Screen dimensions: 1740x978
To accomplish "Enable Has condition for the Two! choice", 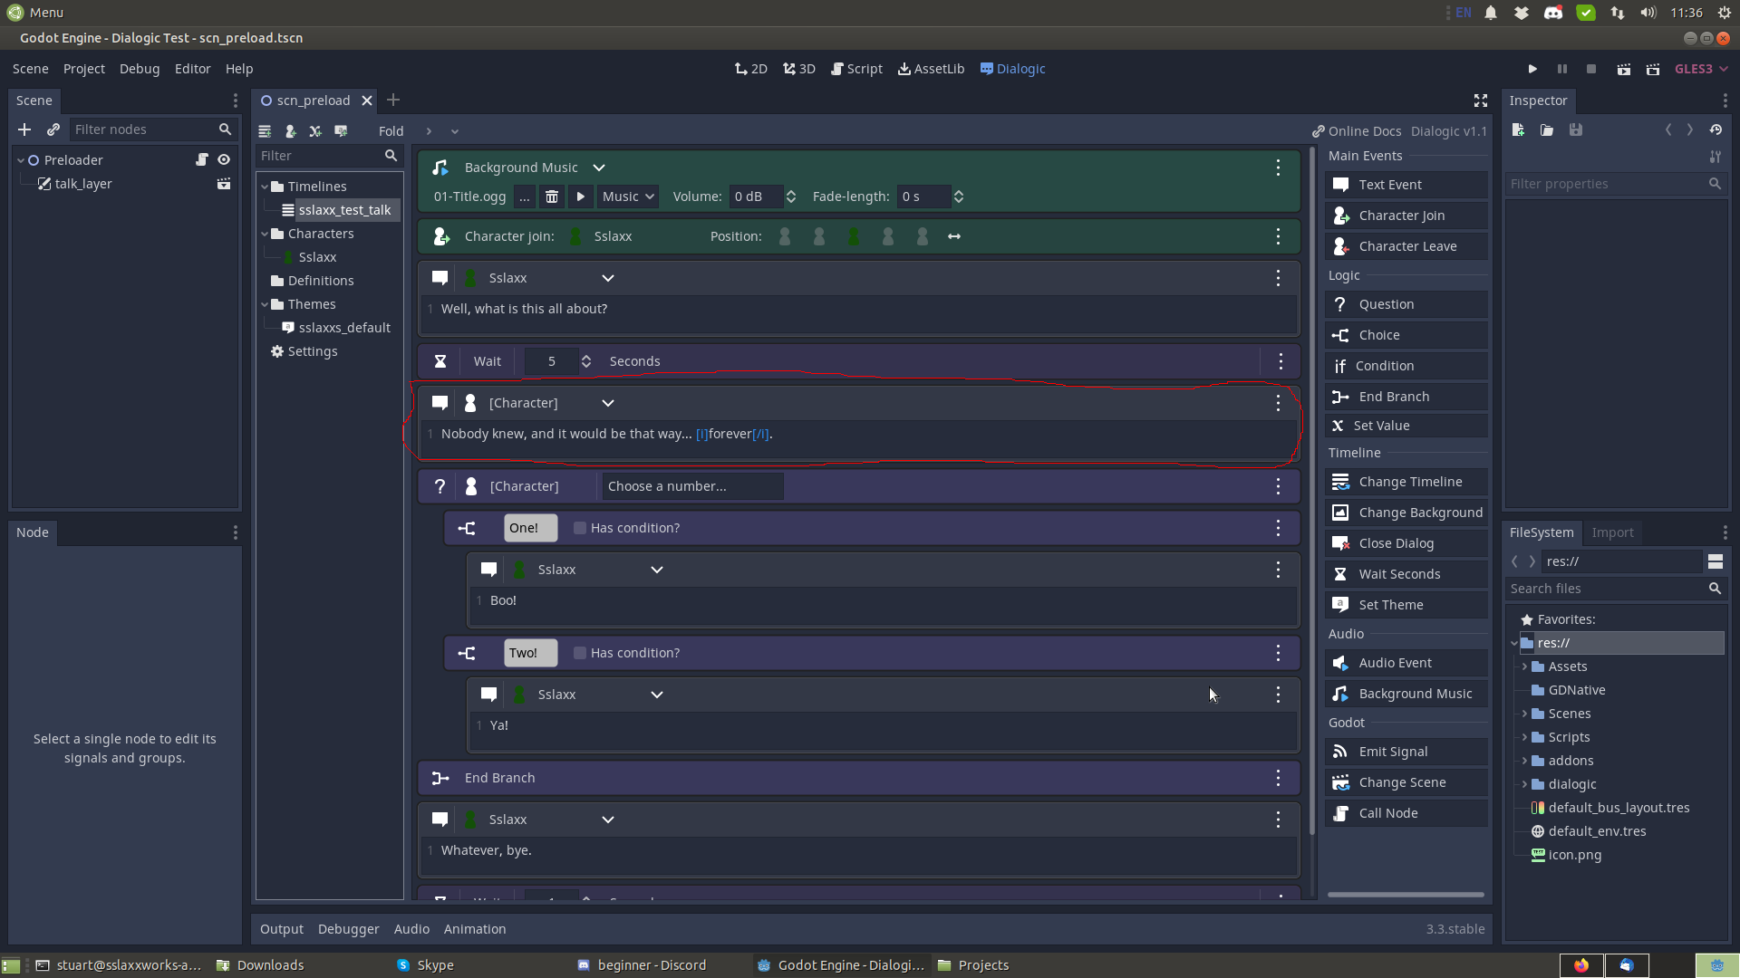I will pos(580,653).
